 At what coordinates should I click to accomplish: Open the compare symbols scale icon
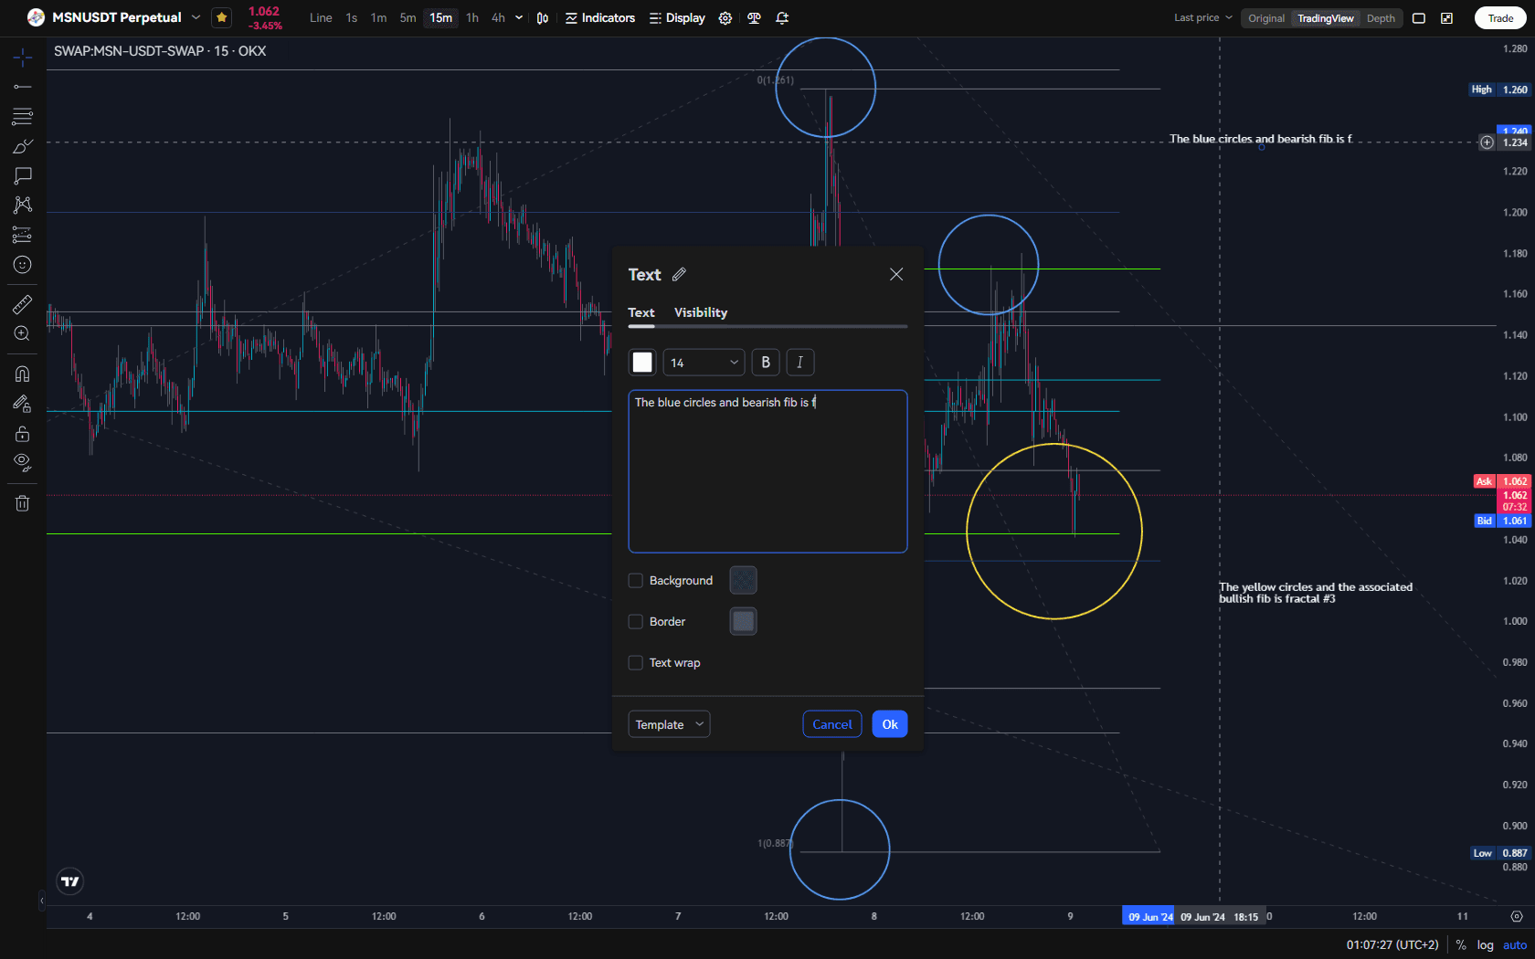(754, 18)
